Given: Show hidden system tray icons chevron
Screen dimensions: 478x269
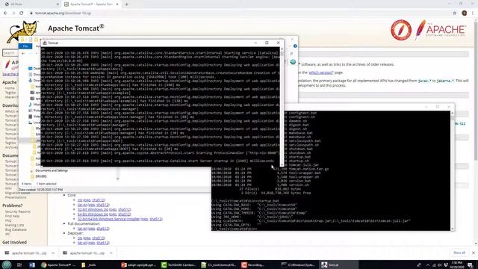Looking at the screenshot, I should [x=428, y=265].
